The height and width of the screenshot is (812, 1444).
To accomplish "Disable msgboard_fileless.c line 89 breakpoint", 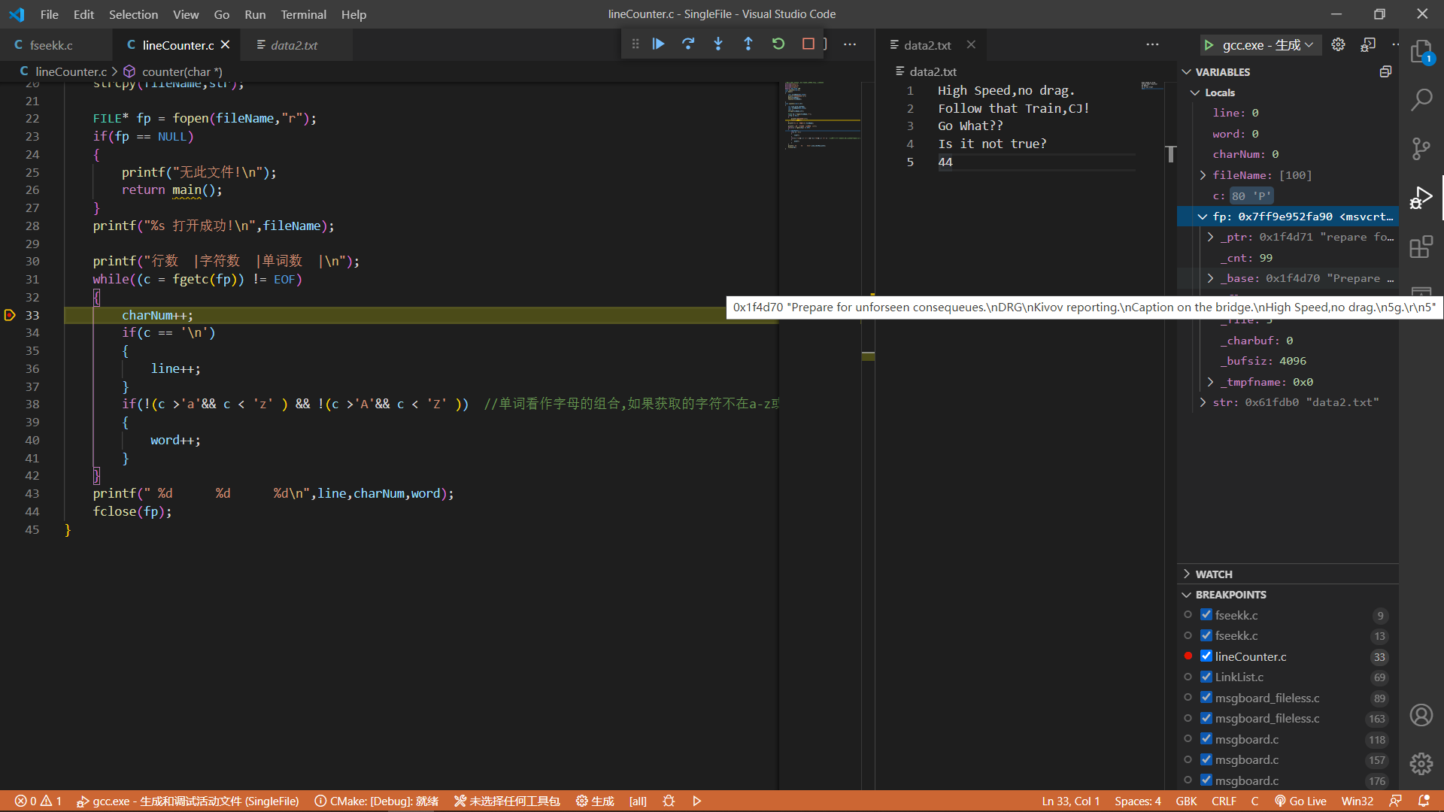I will click(x=1206, y=698).
